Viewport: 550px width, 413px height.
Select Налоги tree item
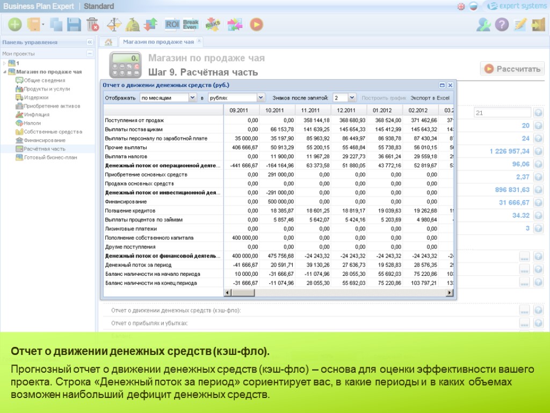coord(32,123)
